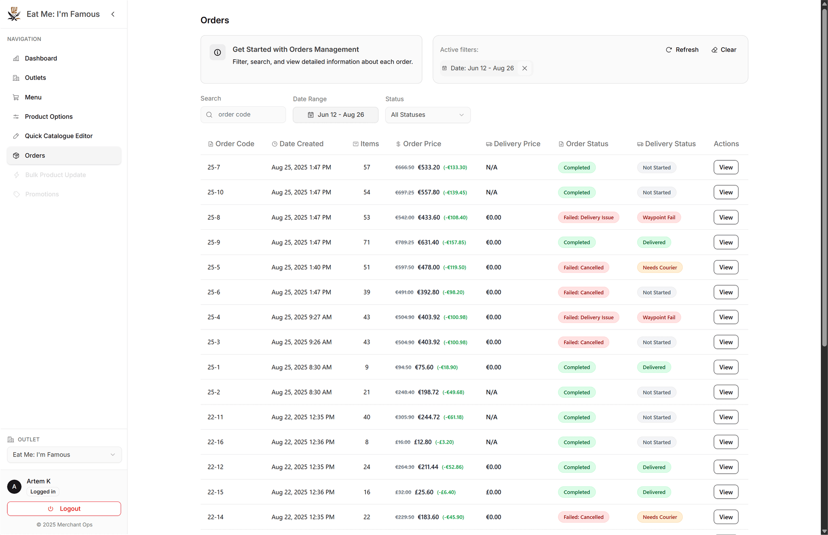
Task: Click the Product Options sliders icon
Action: point(16,116)
